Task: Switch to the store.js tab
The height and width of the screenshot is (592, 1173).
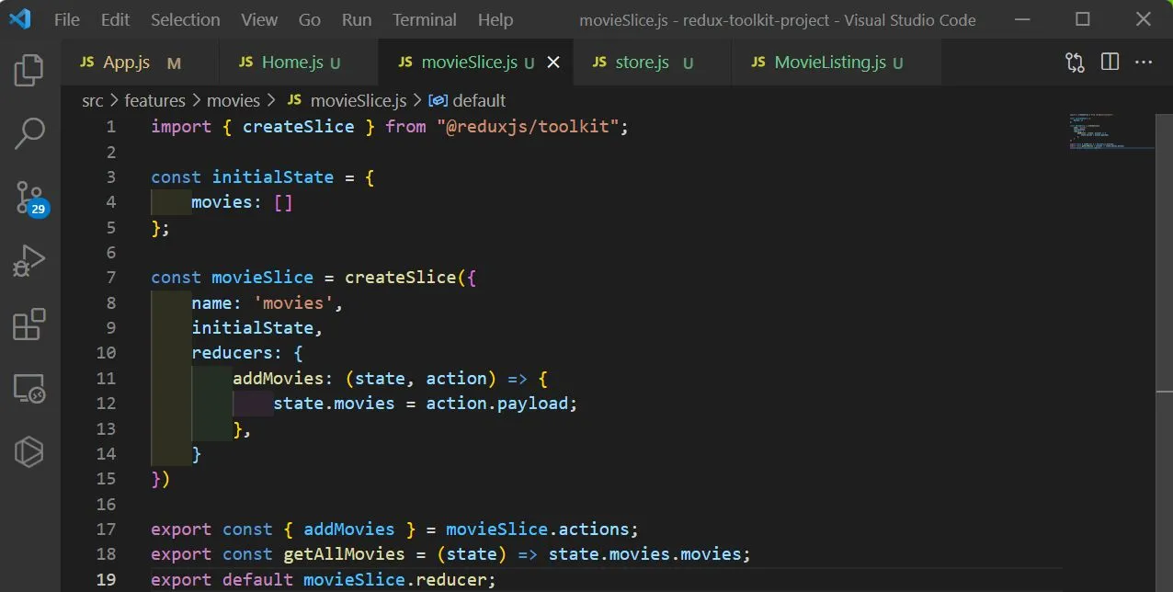Action: 652,63
